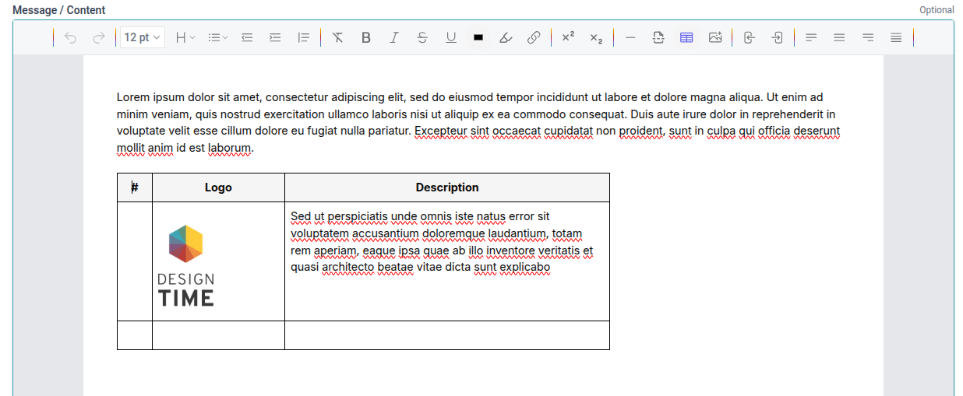963x396 pixels.
Task: Apply superscript formatting
Action: point(568,37)
